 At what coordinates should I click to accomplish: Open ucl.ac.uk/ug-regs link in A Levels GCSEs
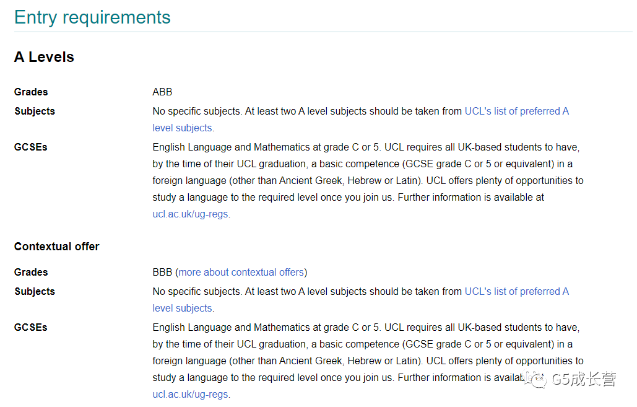[190, 214]
